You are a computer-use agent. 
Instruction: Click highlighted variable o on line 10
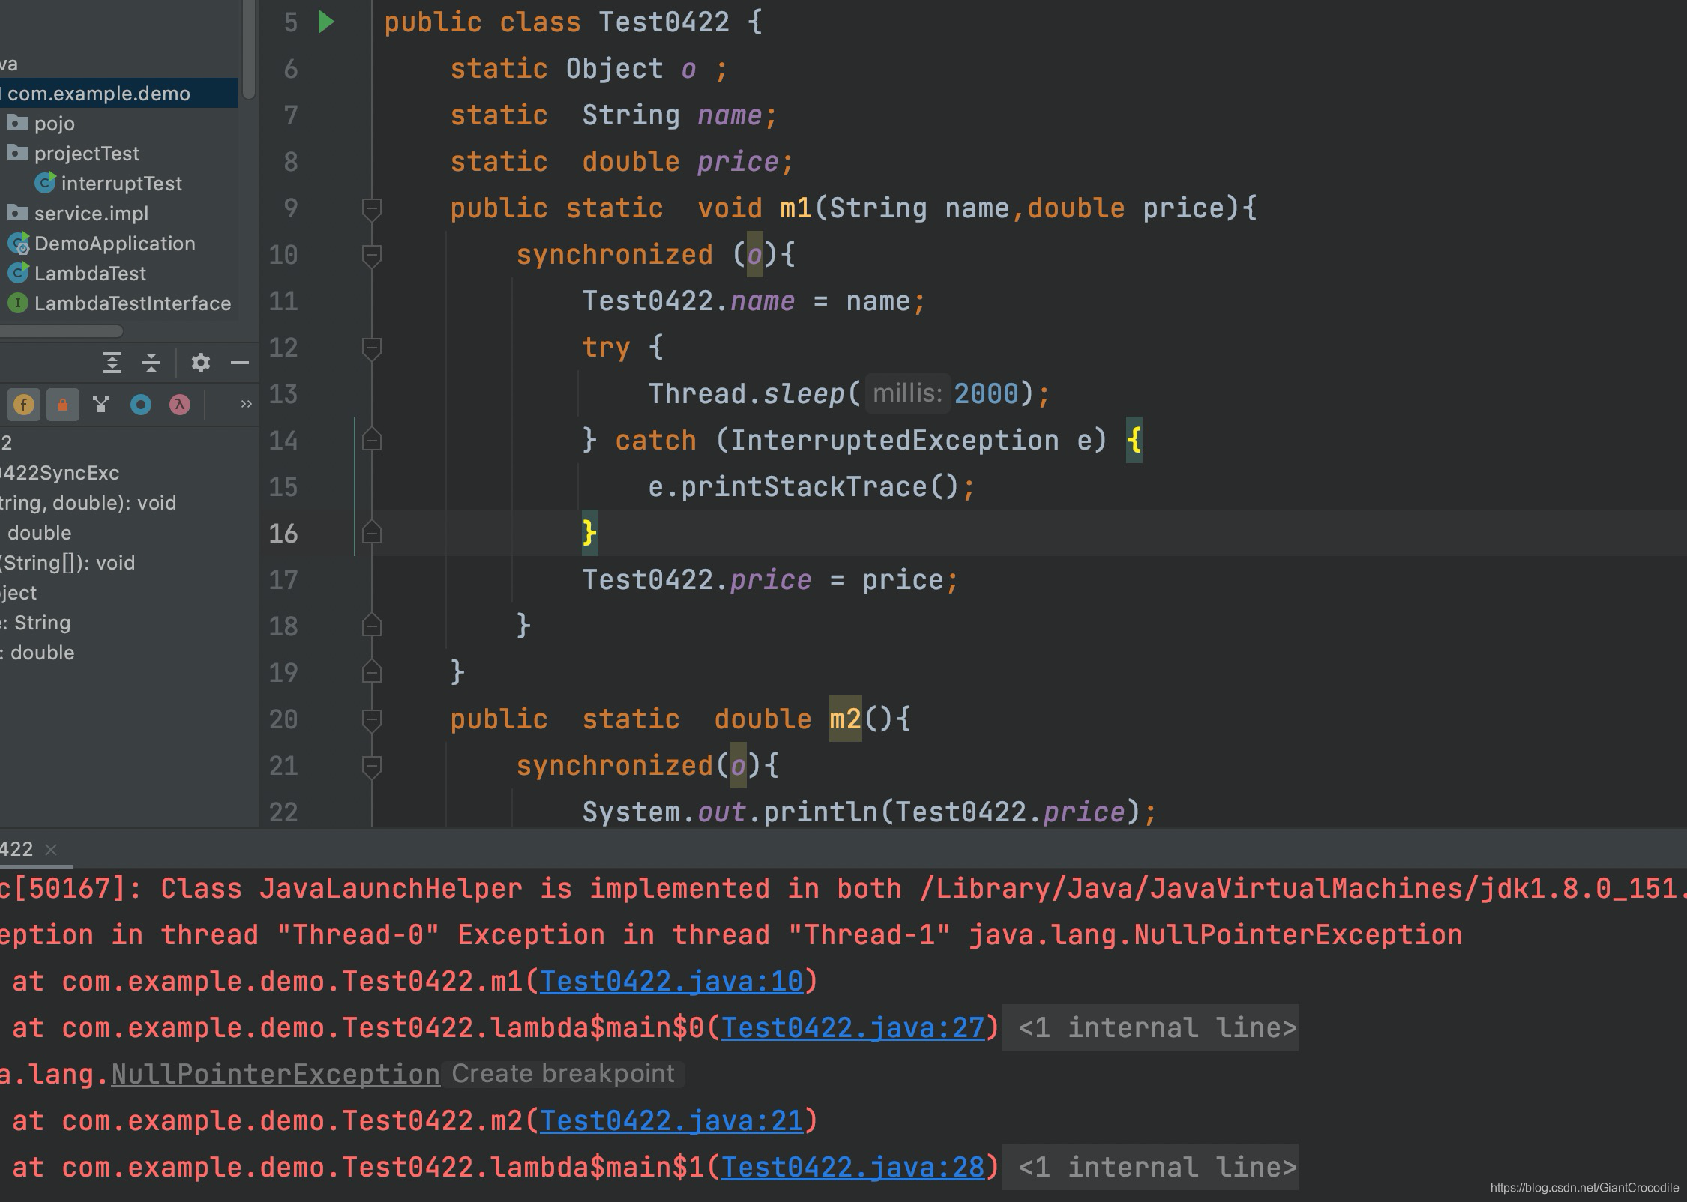[754, 255]
